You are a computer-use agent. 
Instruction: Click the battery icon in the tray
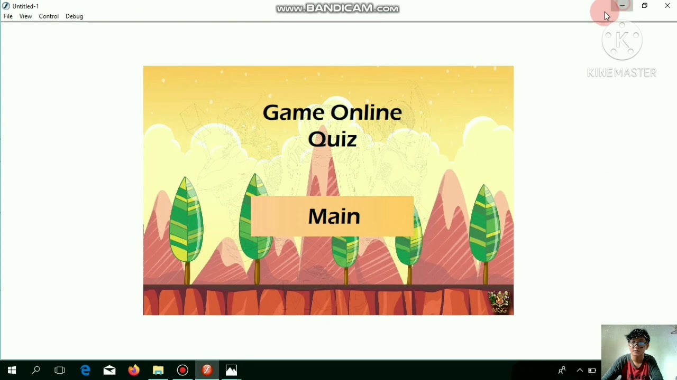tap(592, 370)
